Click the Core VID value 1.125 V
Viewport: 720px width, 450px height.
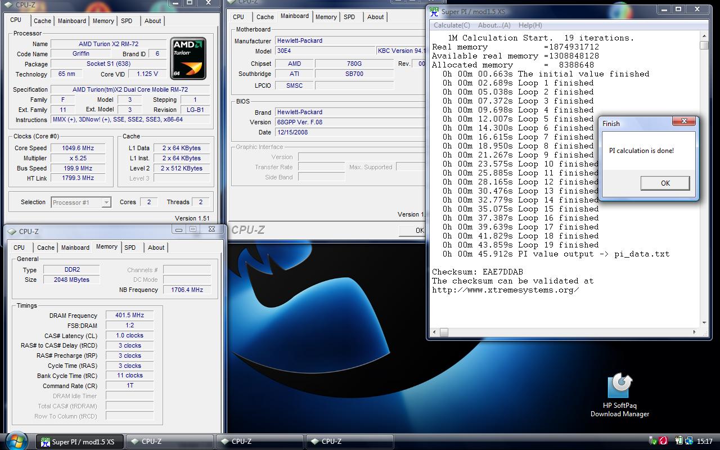click(x=147, y=74)
